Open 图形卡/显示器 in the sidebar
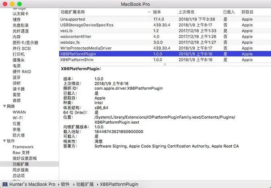Viewport: 271px width, 188px height. [25, 43]
